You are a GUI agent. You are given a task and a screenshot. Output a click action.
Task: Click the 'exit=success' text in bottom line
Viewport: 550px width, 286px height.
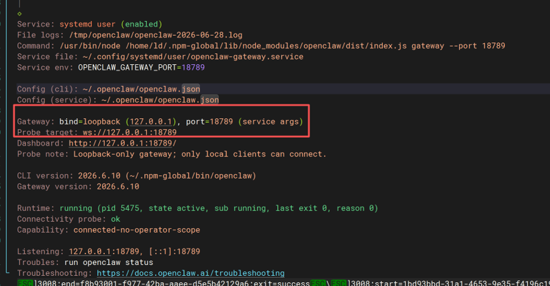tap(282, 283)
